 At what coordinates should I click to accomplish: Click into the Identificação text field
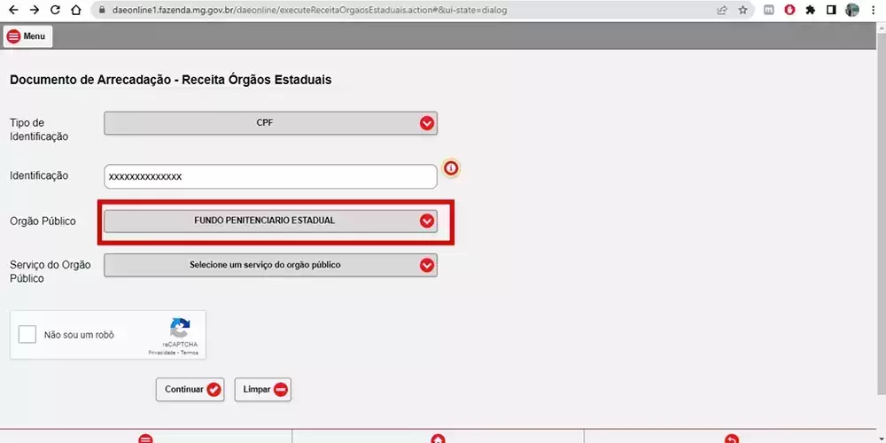[x=270, y=176]
